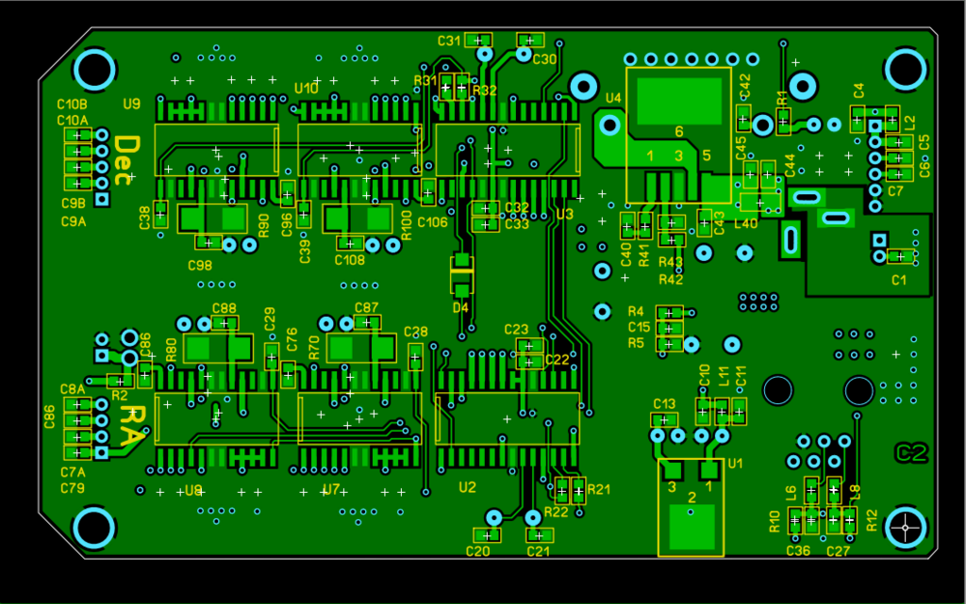
Task: Select the R31 reference text
Action: click(425, 80)
